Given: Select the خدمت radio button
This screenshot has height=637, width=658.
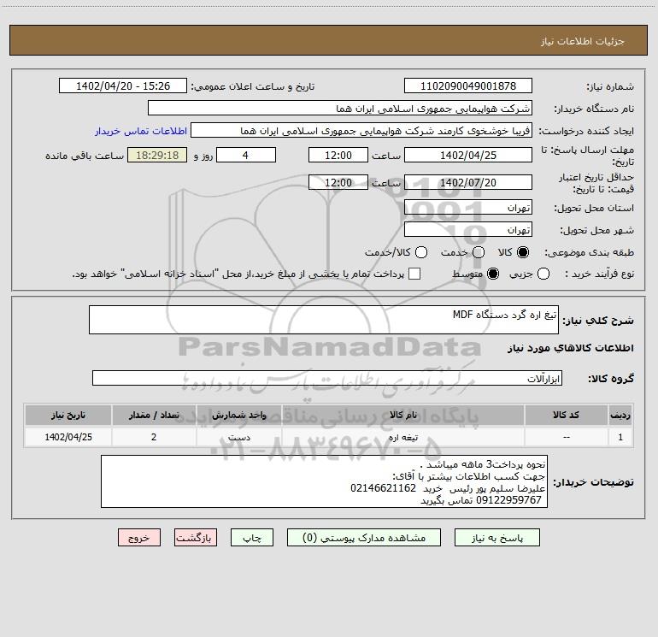Looking at the screenshot, I should pyautogui.click(x=479, y=252).
